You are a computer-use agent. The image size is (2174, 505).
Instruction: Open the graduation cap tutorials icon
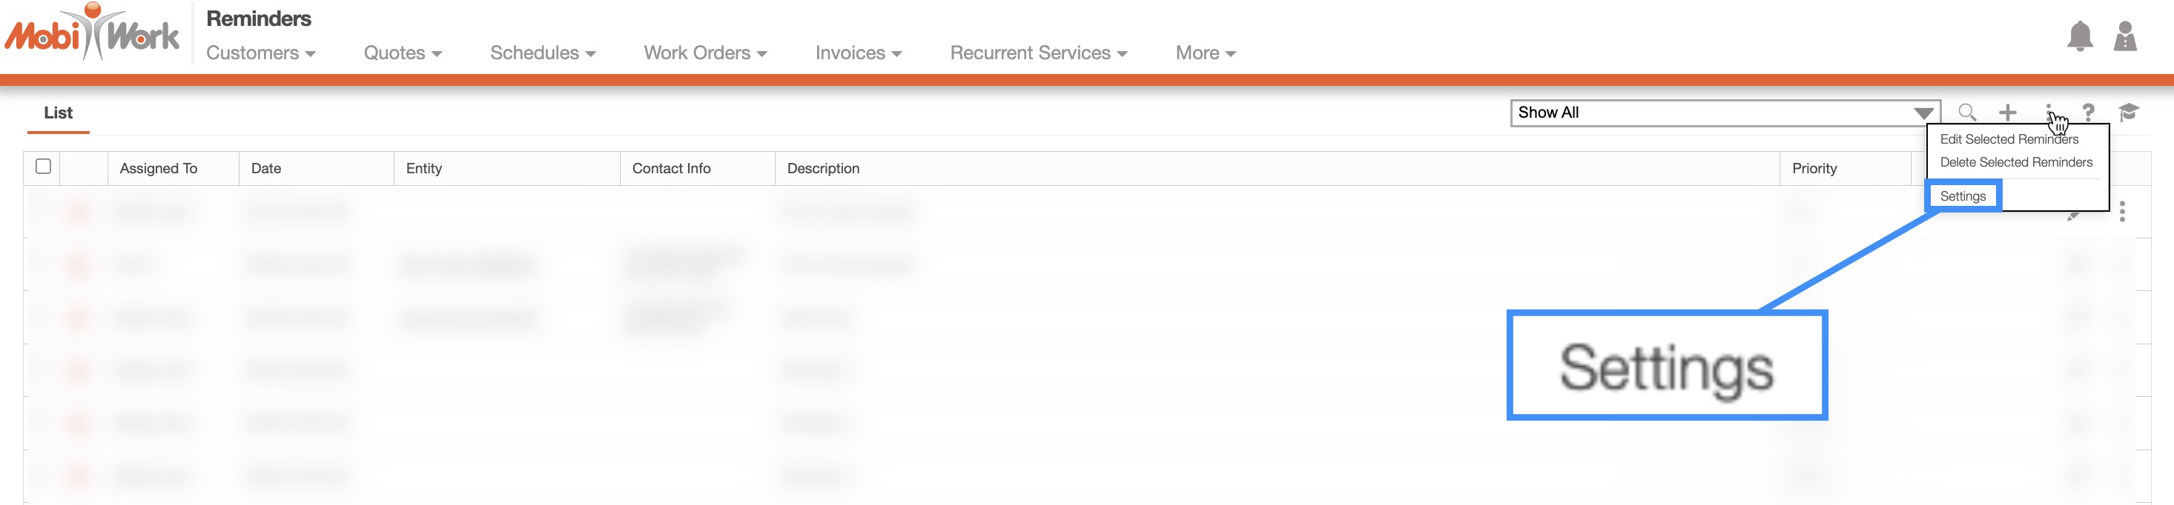tap(2127, 112)
